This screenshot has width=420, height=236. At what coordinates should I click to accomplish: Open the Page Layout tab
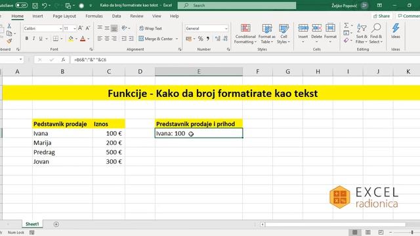[x=64, y=16]
